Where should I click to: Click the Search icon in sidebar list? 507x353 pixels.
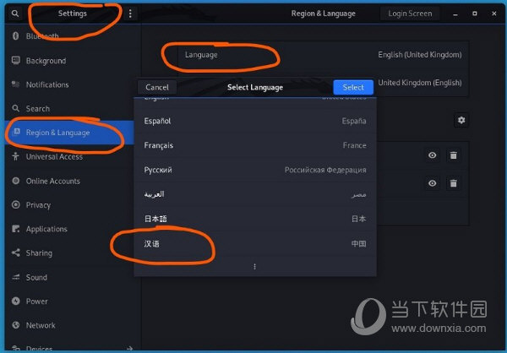(15, 108)
